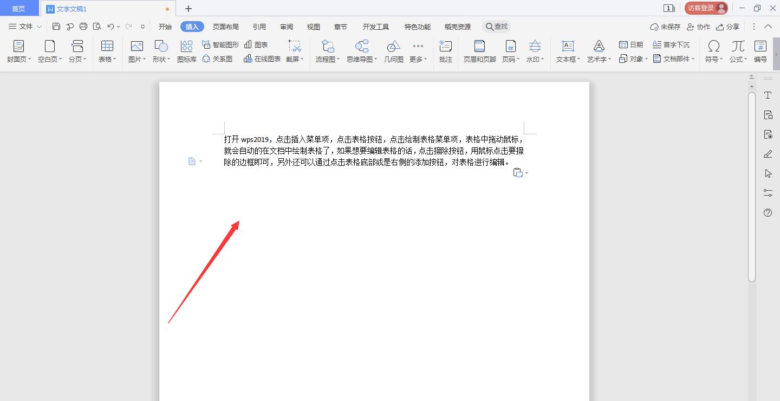Open the 审阅 (Review) tab
The image size is (780, 401).
[x=287, y=26]
